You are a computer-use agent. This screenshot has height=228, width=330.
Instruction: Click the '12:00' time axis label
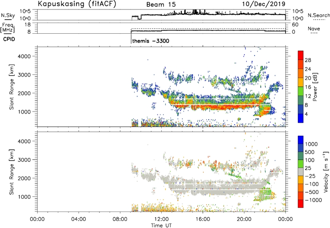point(161,219)
